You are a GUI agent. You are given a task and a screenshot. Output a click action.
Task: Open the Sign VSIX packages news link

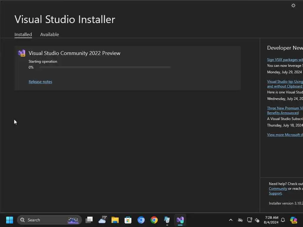(x=285, y=60)
